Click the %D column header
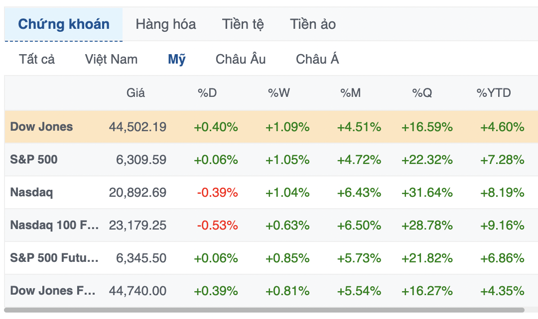Screen dimensions: 538x319 [207, 93]
